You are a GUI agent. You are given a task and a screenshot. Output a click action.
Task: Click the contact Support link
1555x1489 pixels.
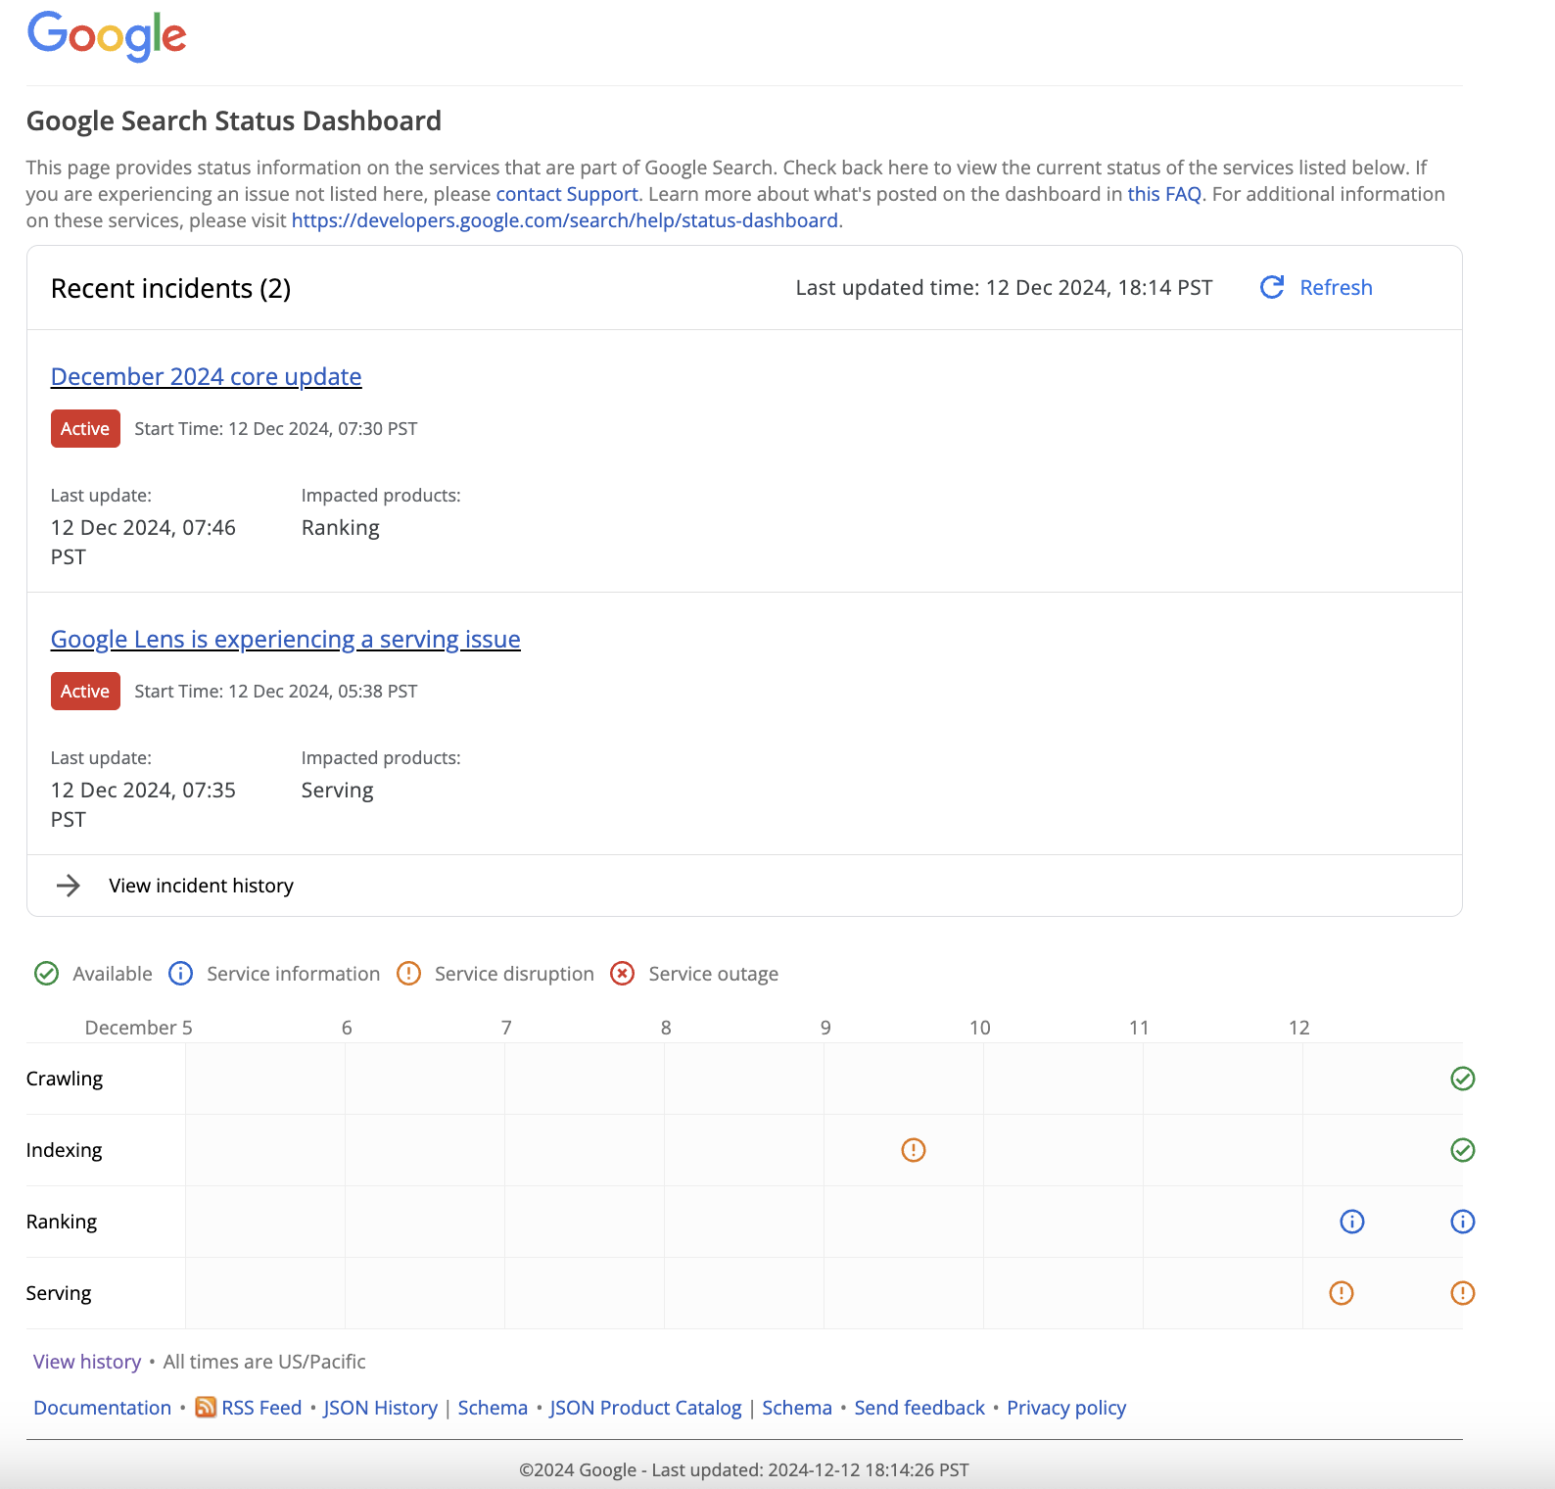(x=567, y=194)
